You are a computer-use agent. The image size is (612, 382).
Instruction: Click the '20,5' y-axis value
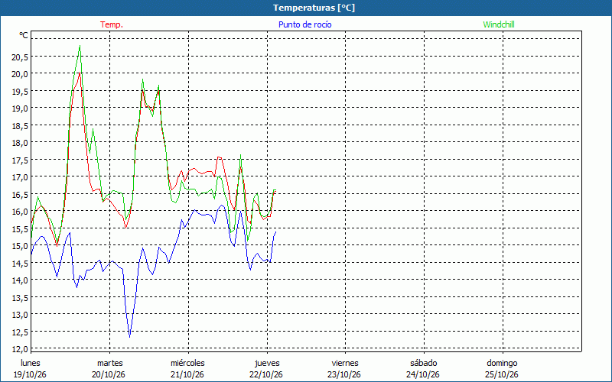click(20, 57)
